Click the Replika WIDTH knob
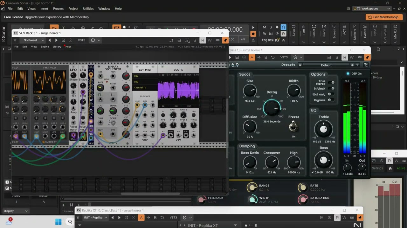This screenshot has height=228, width=407. 252,199
